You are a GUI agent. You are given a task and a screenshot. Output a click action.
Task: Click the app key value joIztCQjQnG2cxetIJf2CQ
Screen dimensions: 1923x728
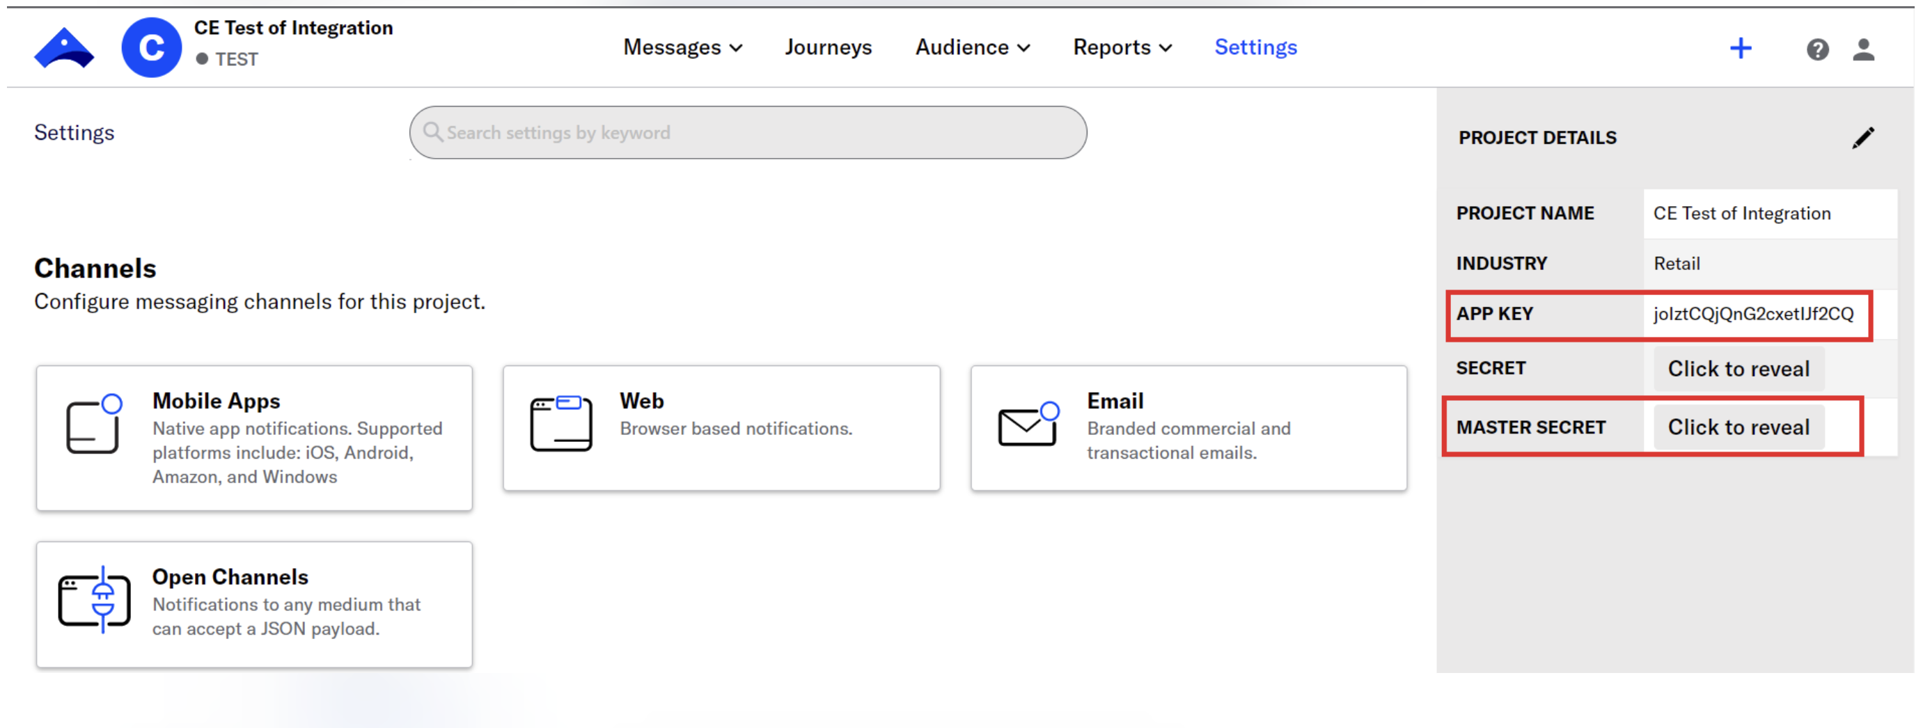1753,314
